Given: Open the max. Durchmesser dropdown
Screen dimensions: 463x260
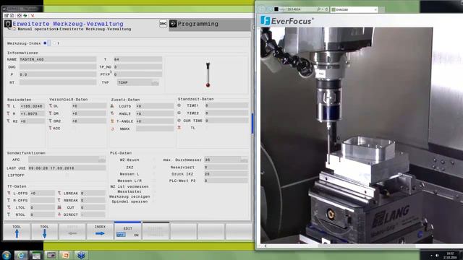Looking at the screenshot, I should [244, 160].
